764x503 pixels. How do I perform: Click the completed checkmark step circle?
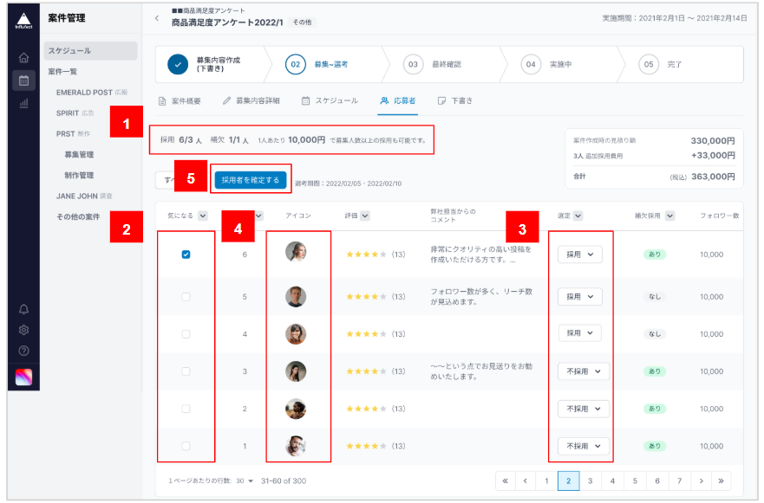click(178, 64)
